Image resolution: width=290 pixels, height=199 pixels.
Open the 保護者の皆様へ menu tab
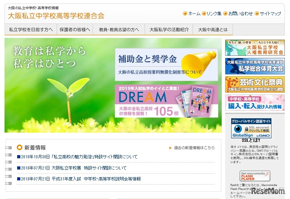click(x=75, y=29)
